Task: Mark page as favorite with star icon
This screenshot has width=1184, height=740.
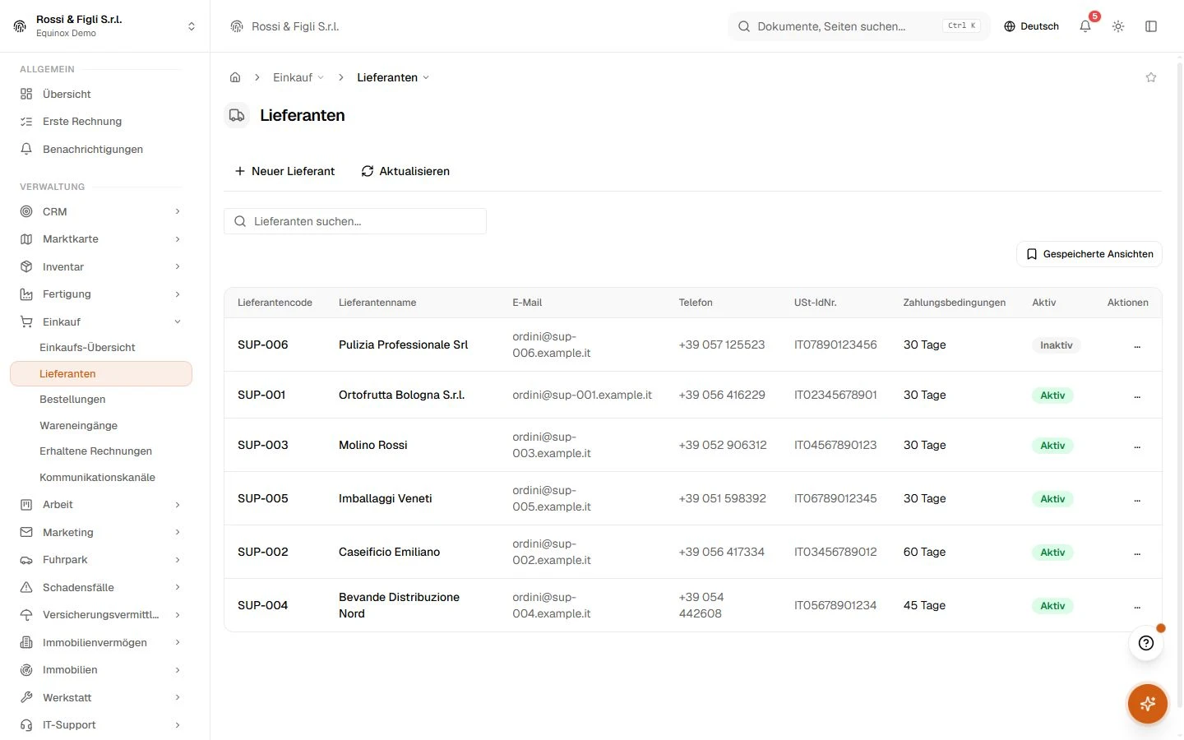Action: tap(1151, 77)
